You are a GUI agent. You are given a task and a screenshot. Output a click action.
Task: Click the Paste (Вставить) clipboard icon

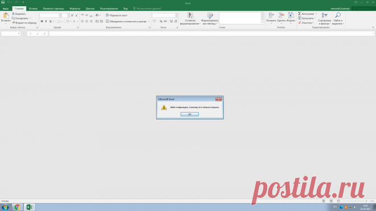pos(6,16)
